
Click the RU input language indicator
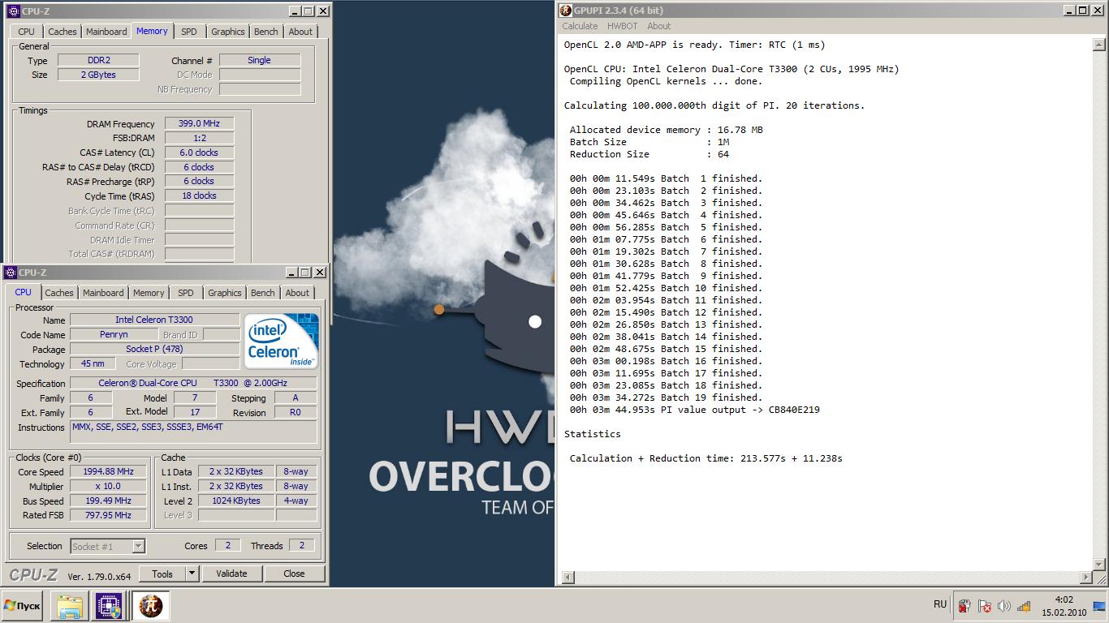(x=940, y=604)
